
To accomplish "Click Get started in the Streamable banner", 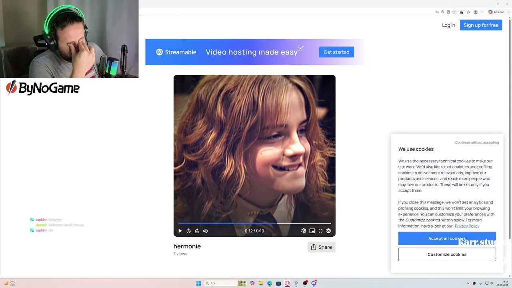I will (336, 52).
